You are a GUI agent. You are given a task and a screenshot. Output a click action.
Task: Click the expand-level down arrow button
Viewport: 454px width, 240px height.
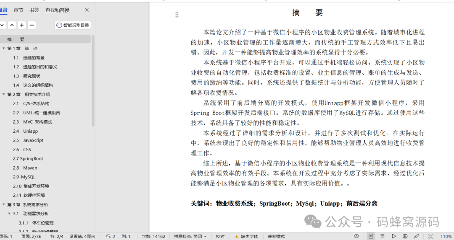click(3, 25)
